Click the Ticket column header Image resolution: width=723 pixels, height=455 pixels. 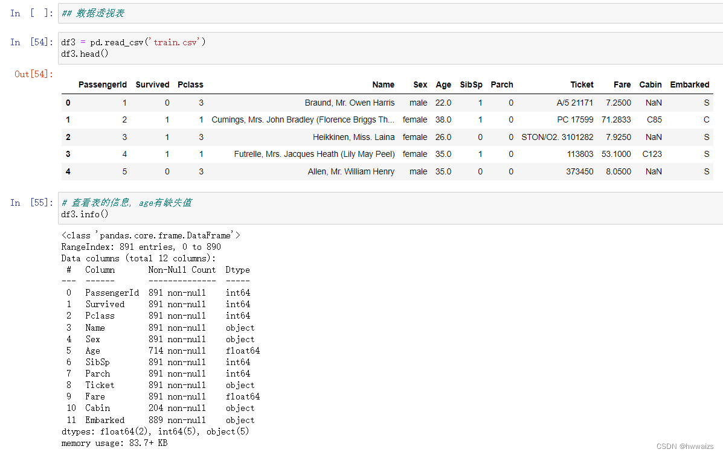[x=582, y=84]
